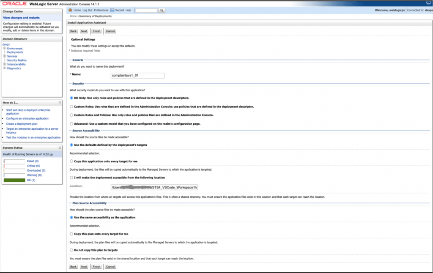The image size is (433, 273).
Task: Select Do not copy this plan to targets
Action: (71, 250)
